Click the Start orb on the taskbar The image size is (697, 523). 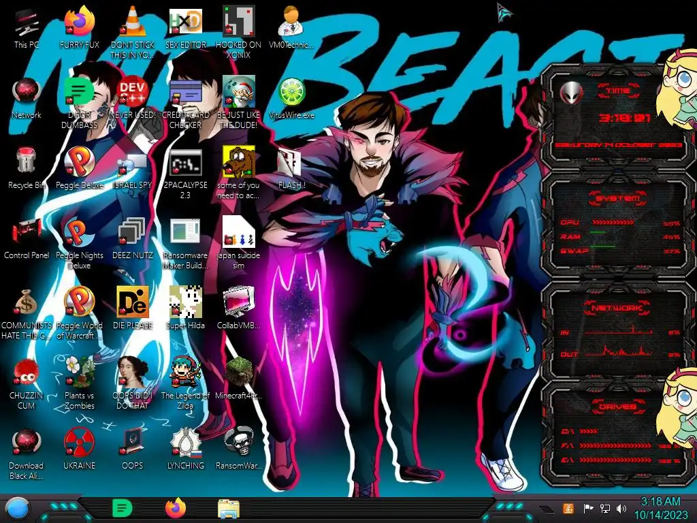click(x=17, y=509)
